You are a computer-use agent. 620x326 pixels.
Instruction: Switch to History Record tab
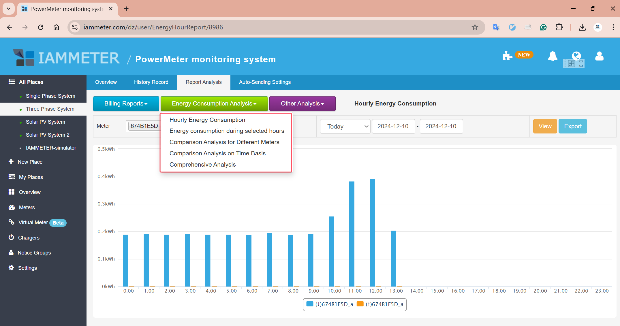point(151,82)
